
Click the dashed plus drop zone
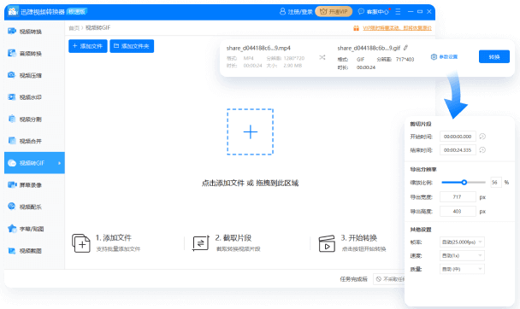click(x=250, y=131)
